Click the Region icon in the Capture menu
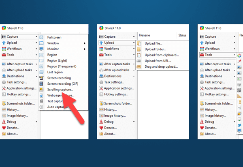 pos(41,55)
